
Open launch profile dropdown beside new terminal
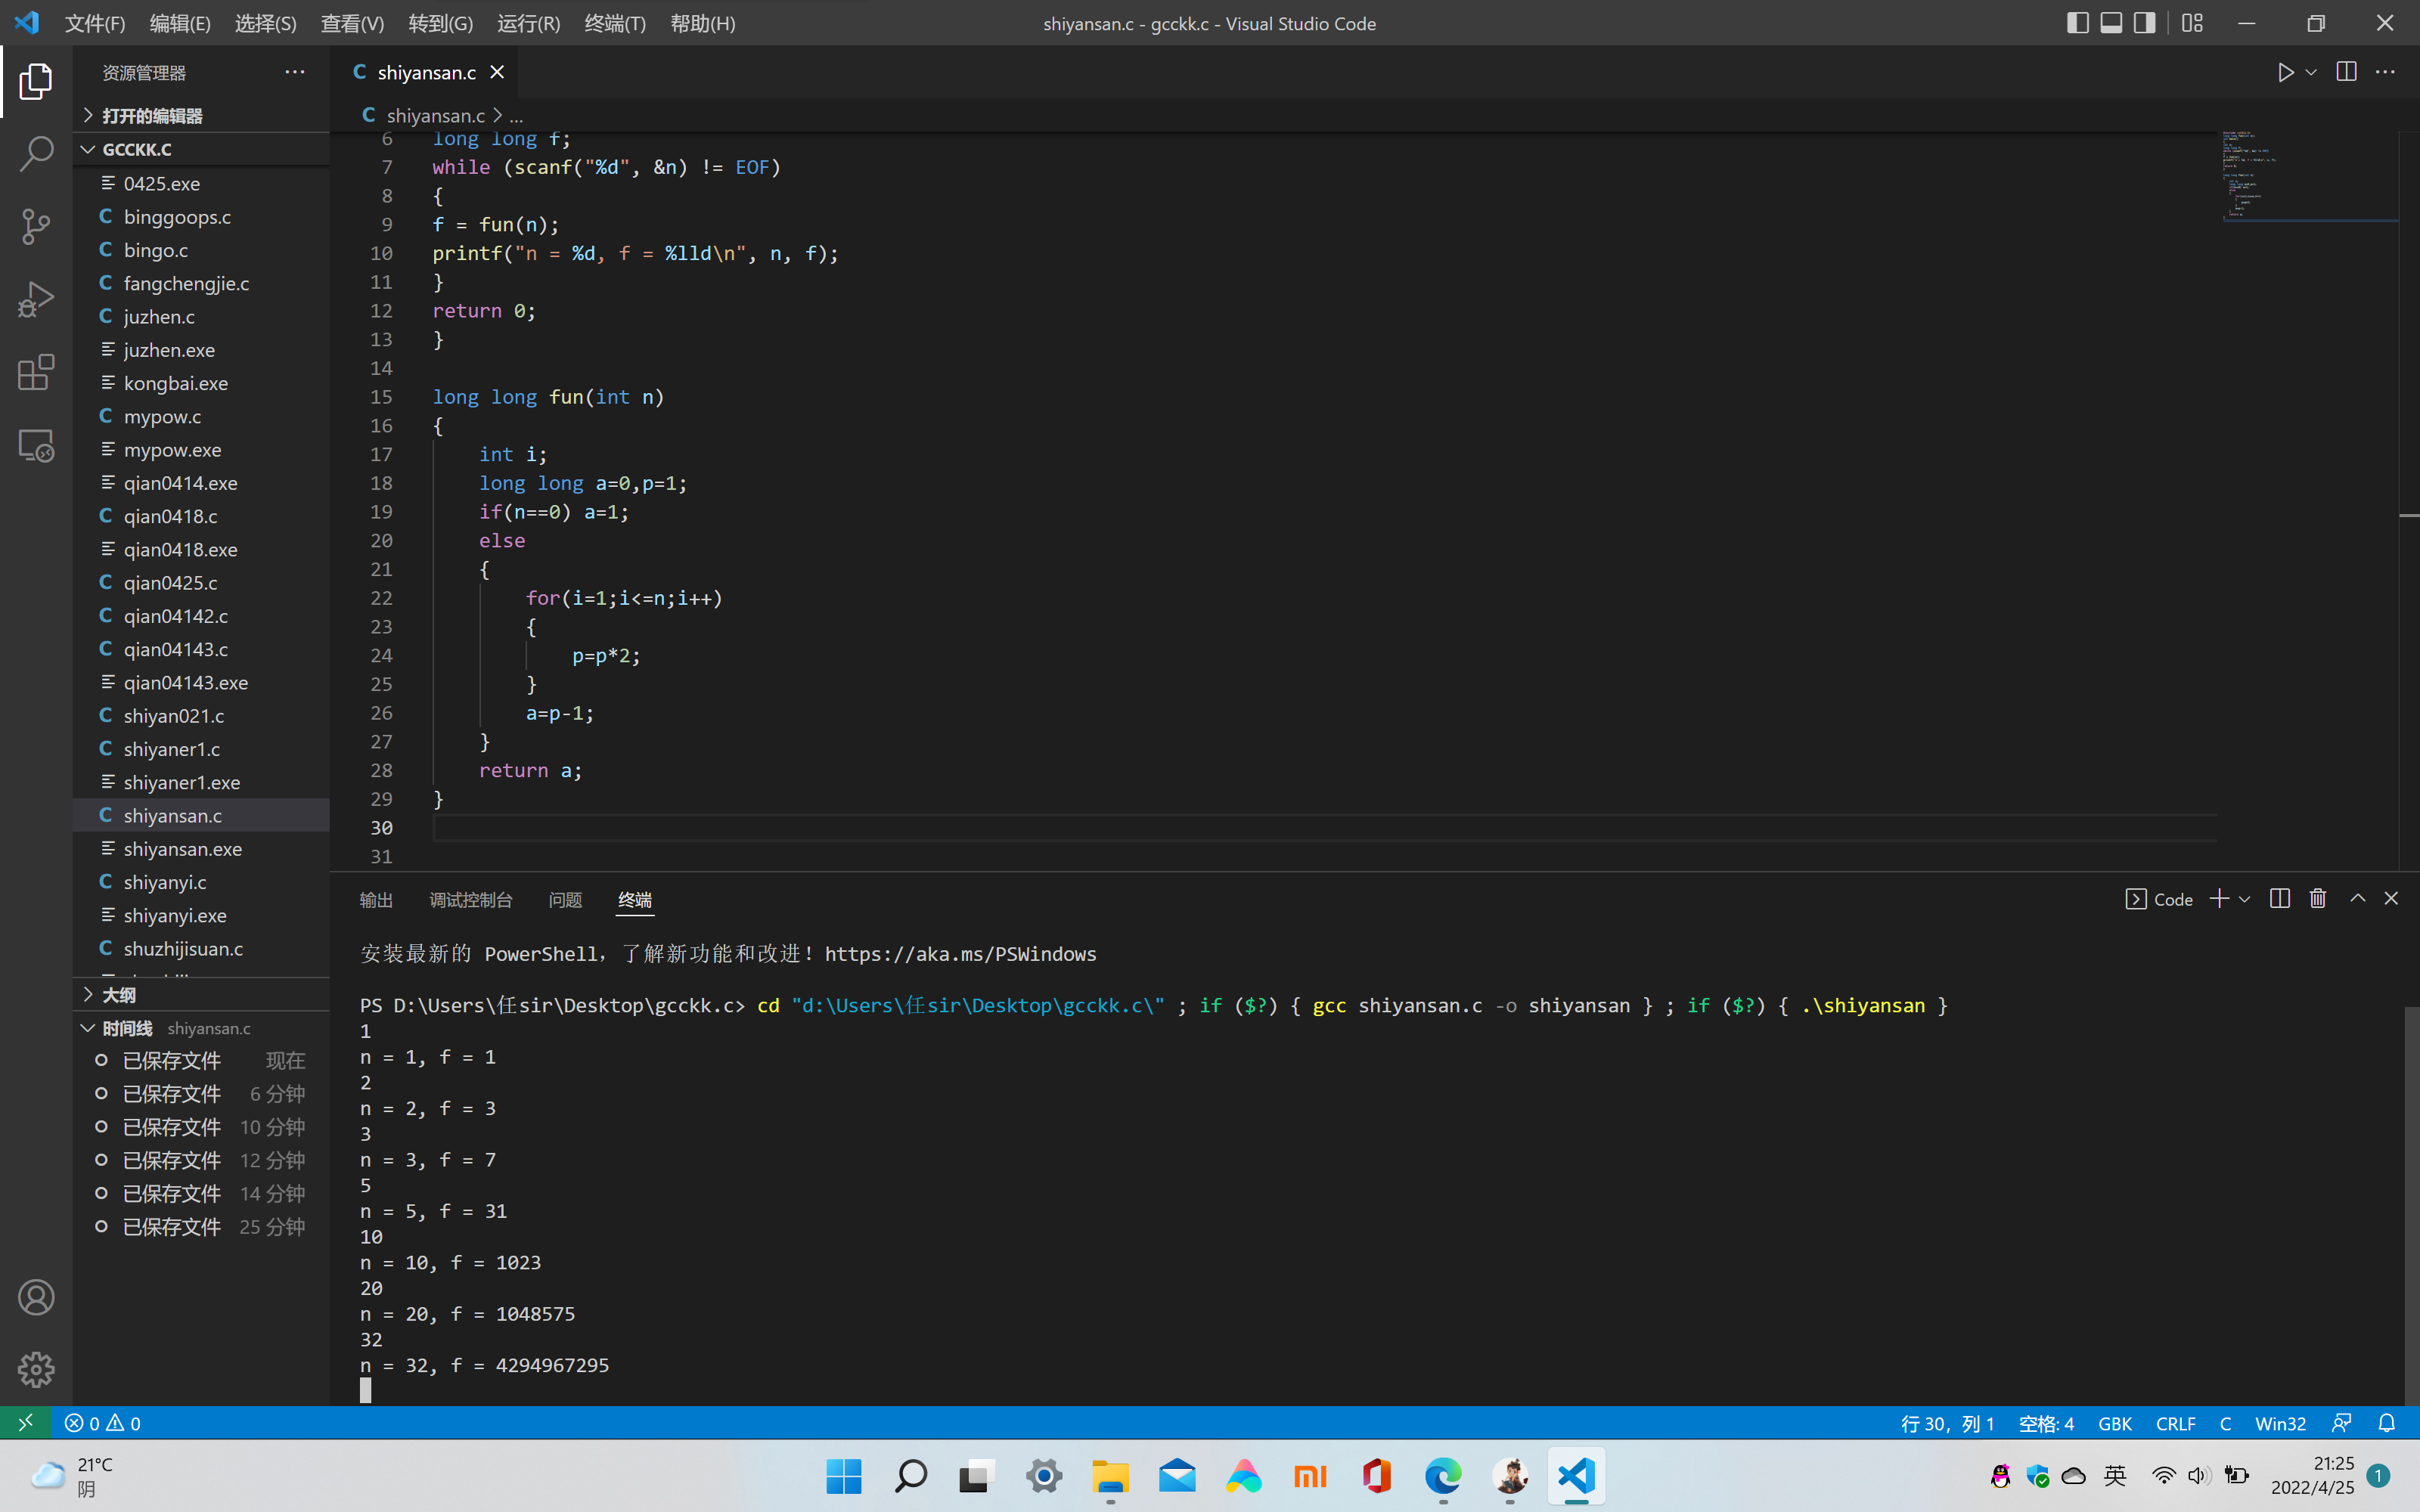coord(2245,899)
